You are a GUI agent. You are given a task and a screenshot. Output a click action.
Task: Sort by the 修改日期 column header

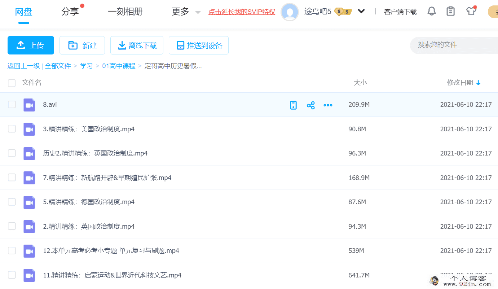460,83
